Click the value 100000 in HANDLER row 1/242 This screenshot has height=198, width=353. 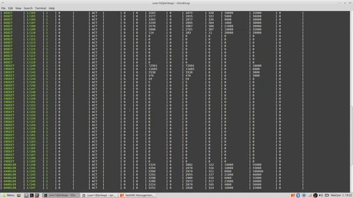point(258,171)
